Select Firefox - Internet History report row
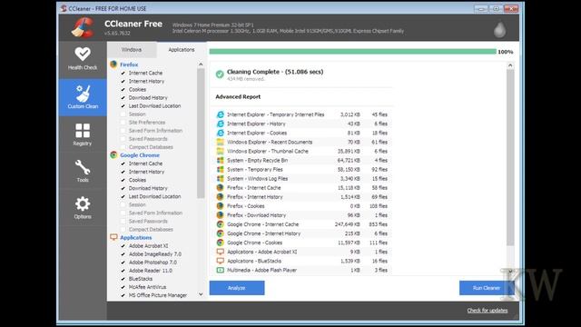Screen dimensions: 581x327 pyautogui.click(x=301, y=197)
